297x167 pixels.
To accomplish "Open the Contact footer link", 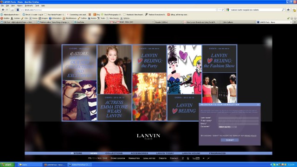I will click(174, 158).
